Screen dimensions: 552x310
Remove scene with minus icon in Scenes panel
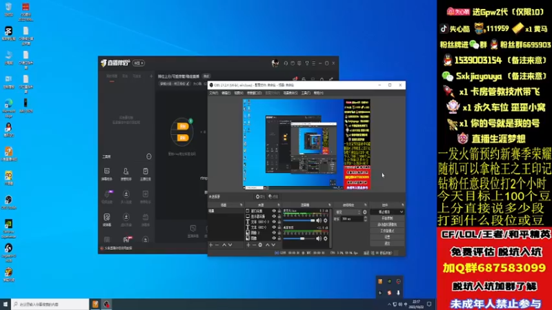tap(217, 245)
